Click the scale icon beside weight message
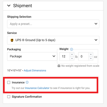 point(59,66)
